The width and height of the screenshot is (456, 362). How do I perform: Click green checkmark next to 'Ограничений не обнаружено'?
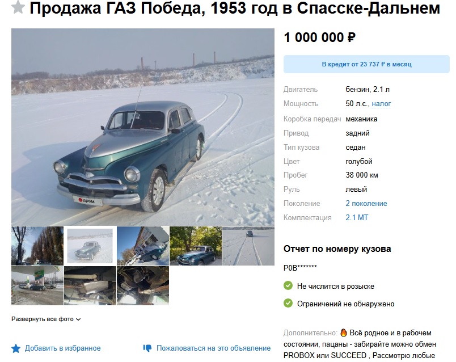[x=288, y=303]
